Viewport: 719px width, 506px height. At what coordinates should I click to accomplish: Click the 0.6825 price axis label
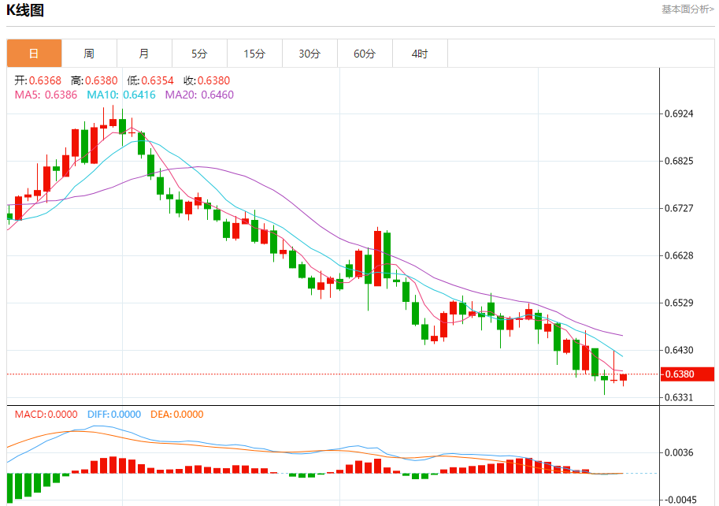[x=679, y=161]
